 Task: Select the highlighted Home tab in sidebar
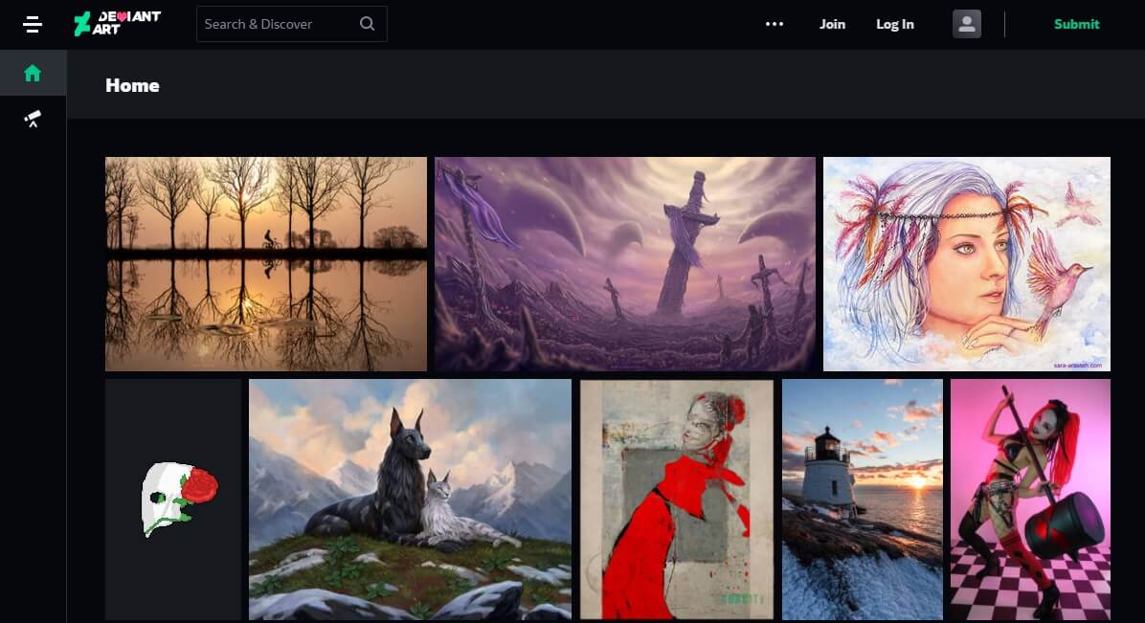33,72
